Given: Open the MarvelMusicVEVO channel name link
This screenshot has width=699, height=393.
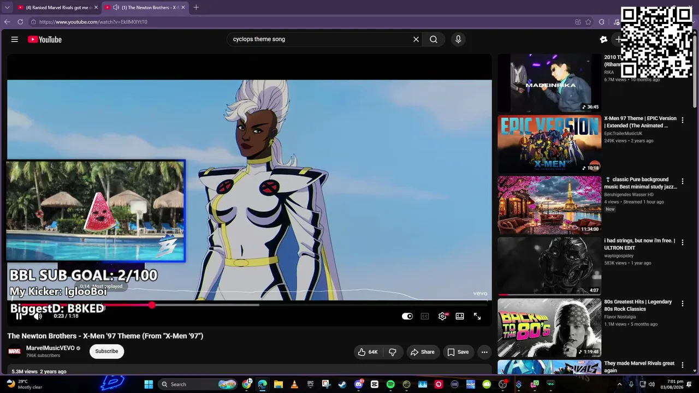Looking at the screenshot, I should coord(50,348).
